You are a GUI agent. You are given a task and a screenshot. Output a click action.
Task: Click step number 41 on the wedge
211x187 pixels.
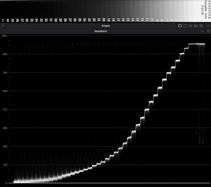tap(3, 20)
